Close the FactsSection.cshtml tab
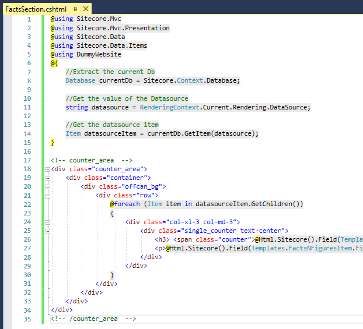 85,10
